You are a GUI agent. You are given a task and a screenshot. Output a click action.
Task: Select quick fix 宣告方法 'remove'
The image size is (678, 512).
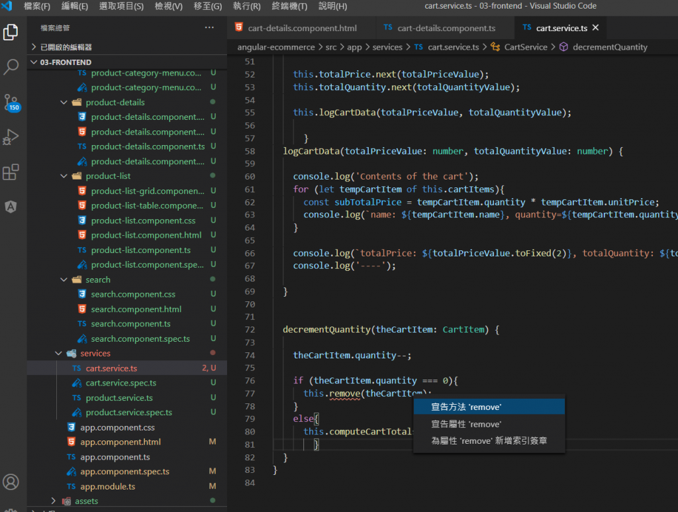pyautogui.click(x=466, y=407)
